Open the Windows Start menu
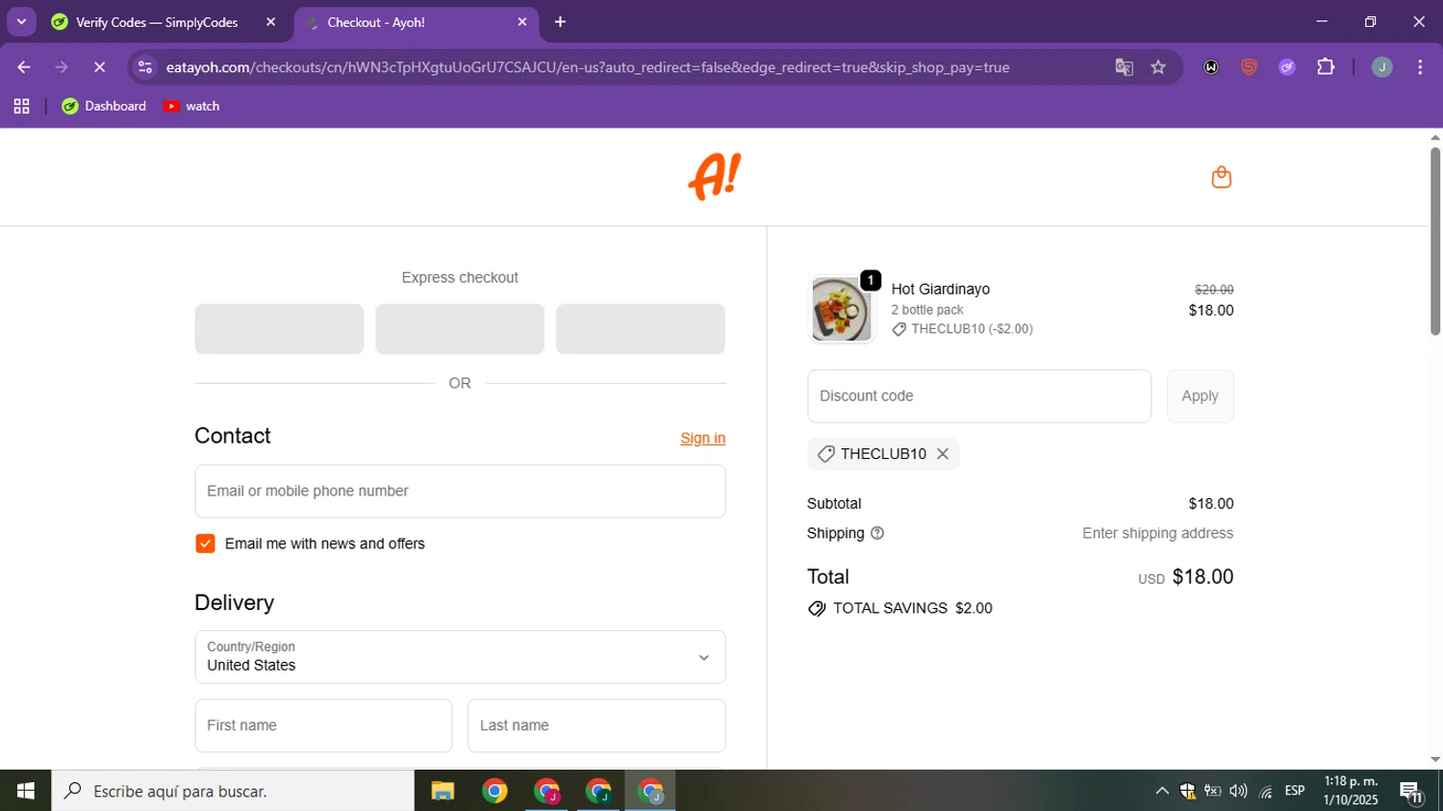This screenshot has height=811, width=1443. (x=25, y=791)
